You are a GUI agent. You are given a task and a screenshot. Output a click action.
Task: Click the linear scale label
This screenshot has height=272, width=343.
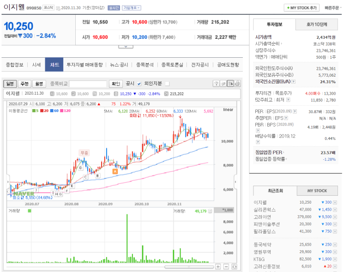tap(228, 109)
